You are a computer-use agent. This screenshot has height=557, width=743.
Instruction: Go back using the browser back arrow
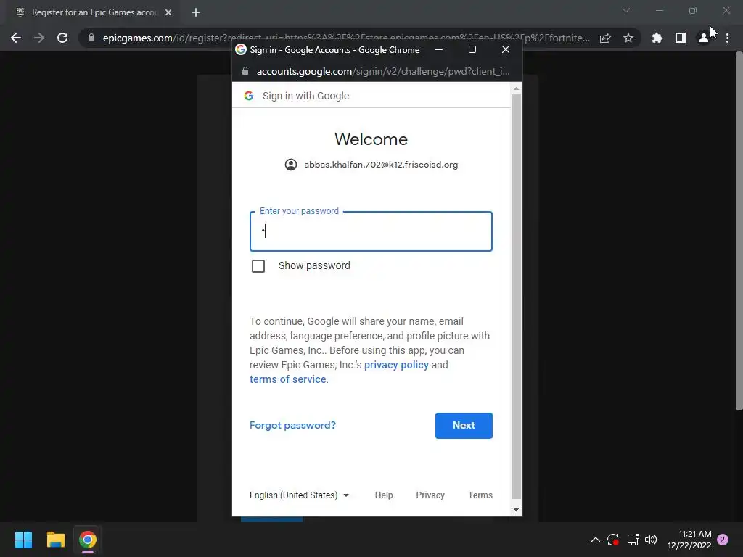(x=16, y=38)
